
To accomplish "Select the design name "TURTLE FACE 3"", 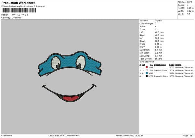I will (20, 15).
